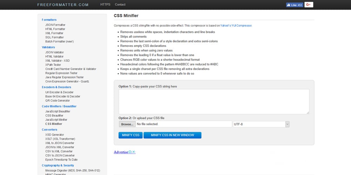This screenshot has height=175, width=351.
Task: Click the Google Plus share icon
Action: 309,5
